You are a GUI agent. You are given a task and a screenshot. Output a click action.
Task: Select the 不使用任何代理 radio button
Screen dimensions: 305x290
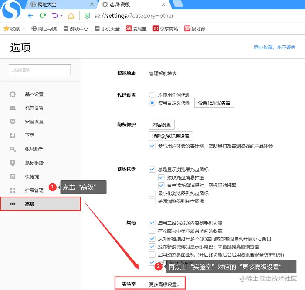coord(152,95)
